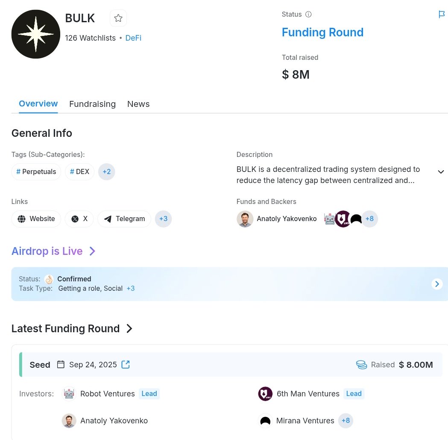Click the Website globe icon
Viewport: 448px width, 440px height.
[21, 219]
